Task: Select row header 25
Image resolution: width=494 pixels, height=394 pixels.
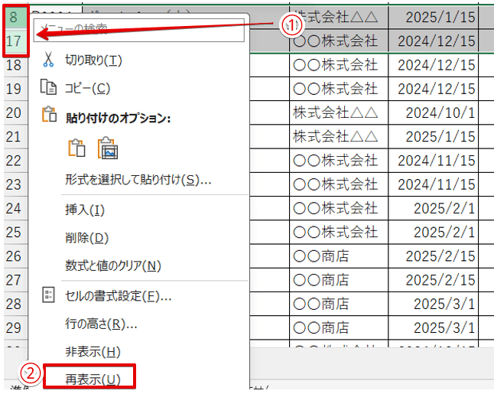Action: (x=16, y=233)
